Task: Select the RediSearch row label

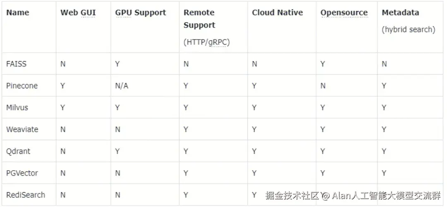Action: 26,195
